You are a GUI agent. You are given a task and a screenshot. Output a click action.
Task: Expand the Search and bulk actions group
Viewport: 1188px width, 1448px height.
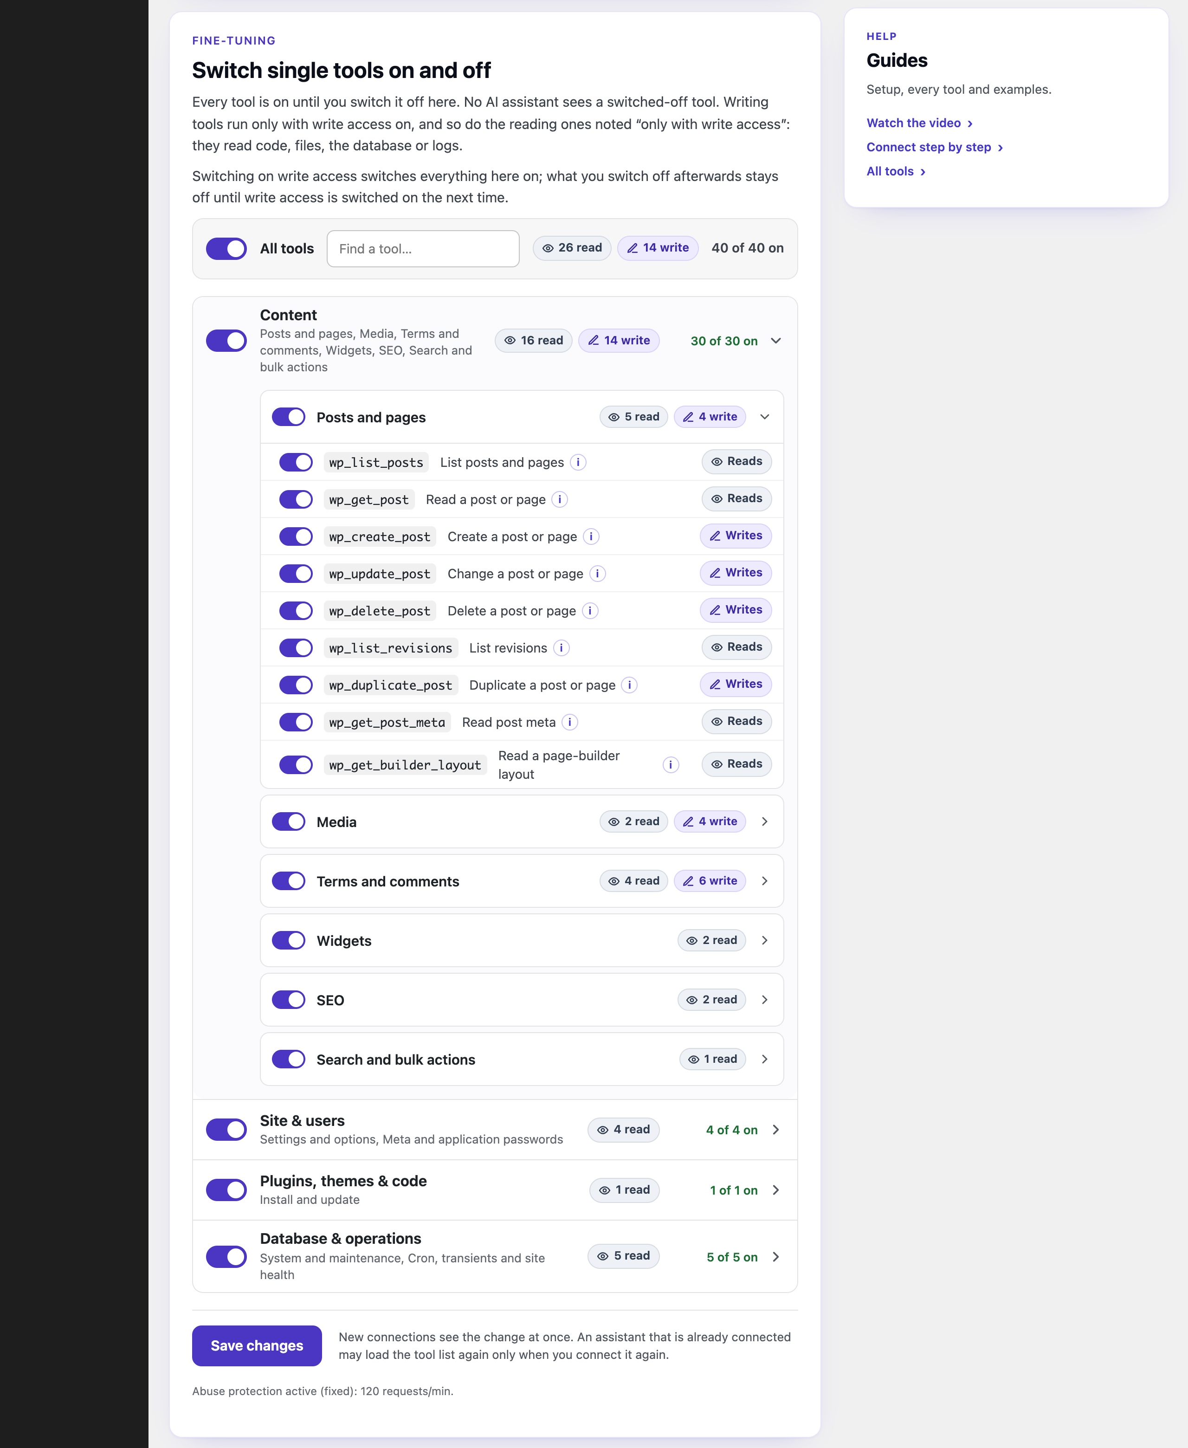tap(765, 1059)
